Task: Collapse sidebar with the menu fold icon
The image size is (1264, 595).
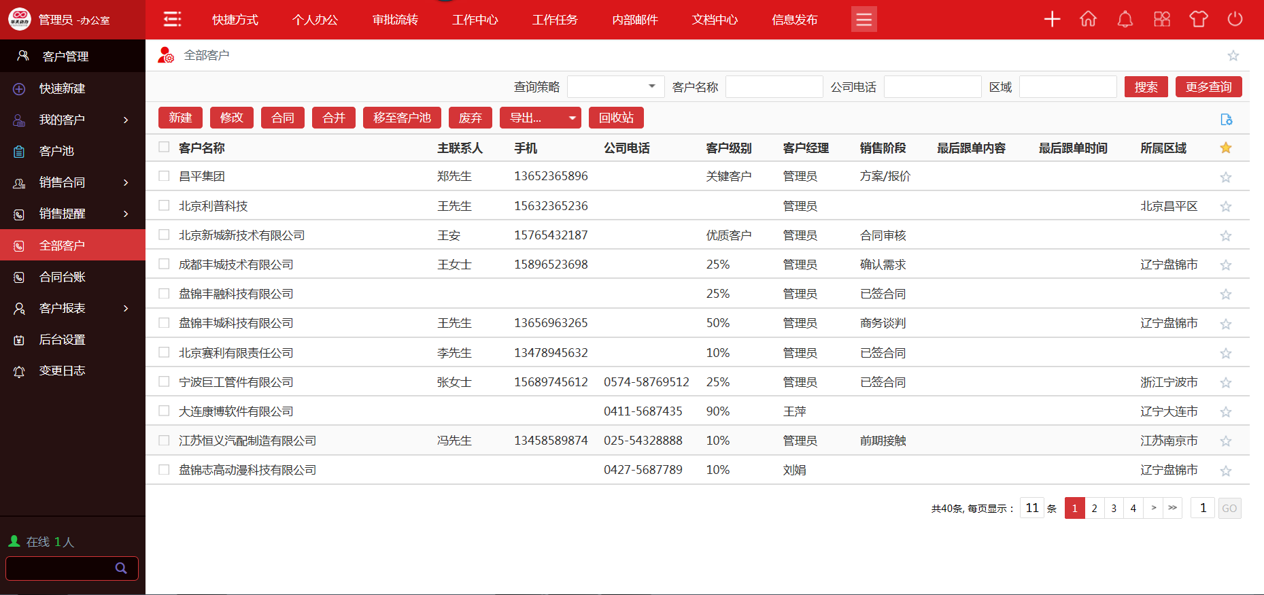Action: 173,19
